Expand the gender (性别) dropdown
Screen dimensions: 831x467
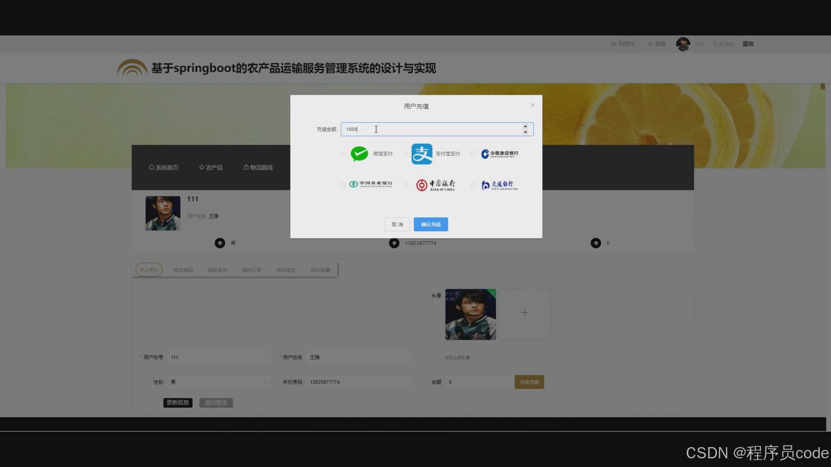tap(219, 382)
